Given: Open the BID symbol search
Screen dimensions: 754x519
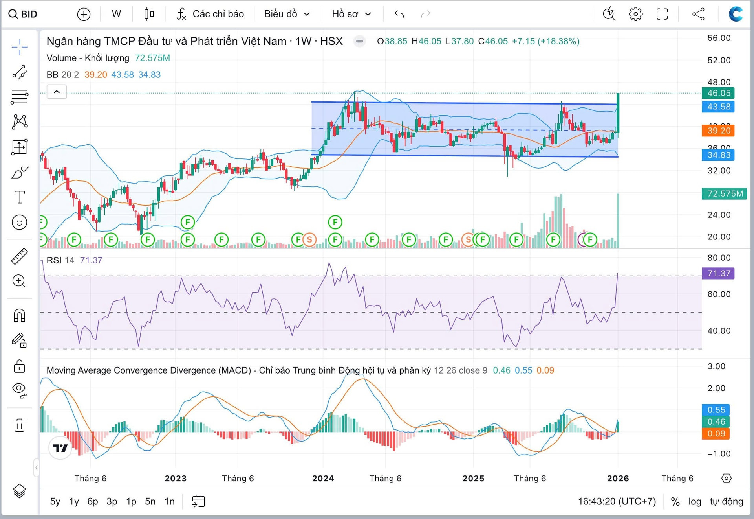Looking at the screenshot, I should 23,14.
